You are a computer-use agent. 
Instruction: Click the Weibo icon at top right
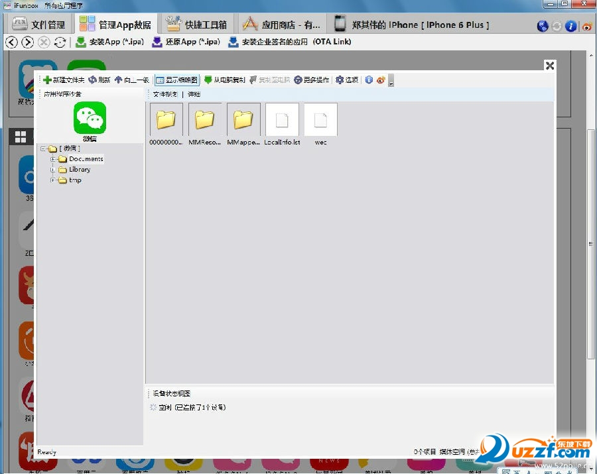pyautogui.click(x=587, y=26)
